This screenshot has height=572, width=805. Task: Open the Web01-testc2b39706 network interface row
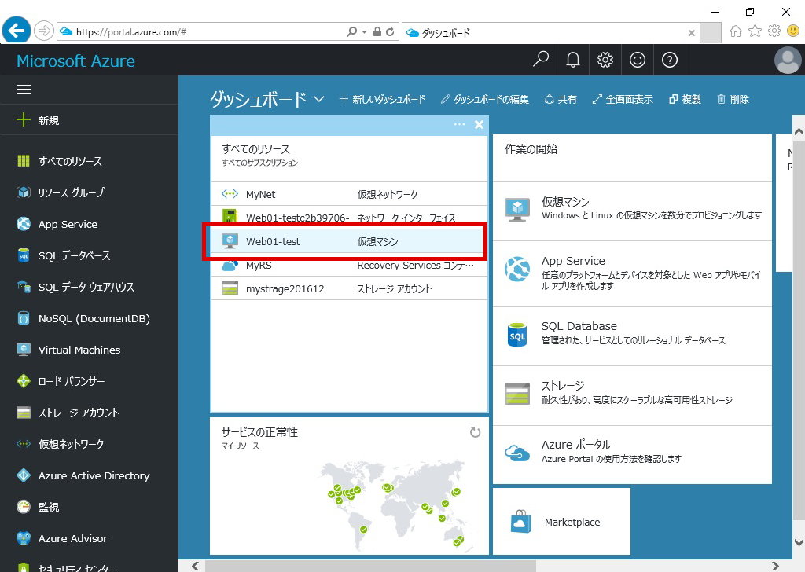349,218
